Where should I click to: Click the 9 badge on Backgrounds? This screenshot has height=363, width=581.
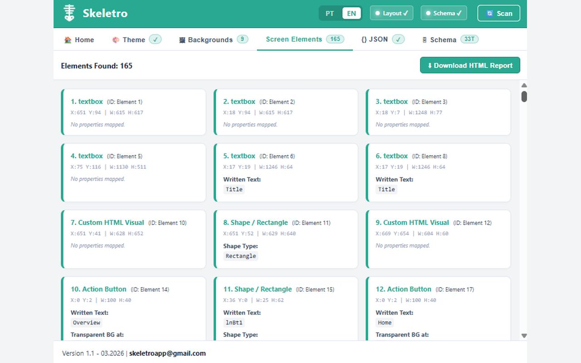click(242, 39)
